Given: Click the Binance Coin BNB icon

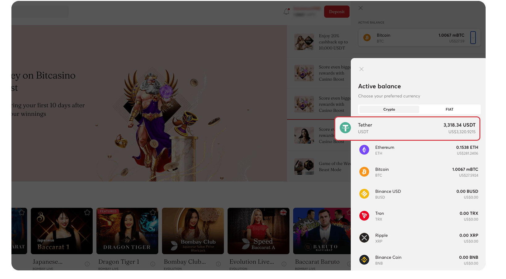Looking at the screenshot, I should point(364,260).
